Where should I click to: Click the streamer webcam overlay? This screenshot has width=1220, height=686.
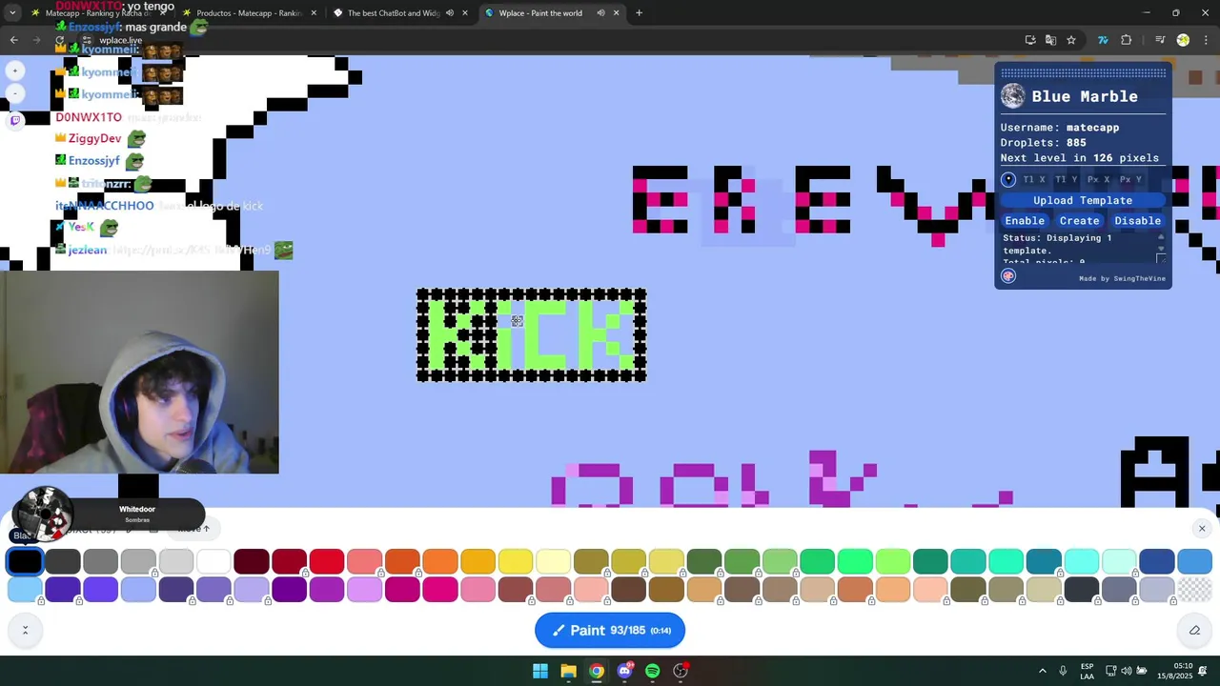[139, 372]
